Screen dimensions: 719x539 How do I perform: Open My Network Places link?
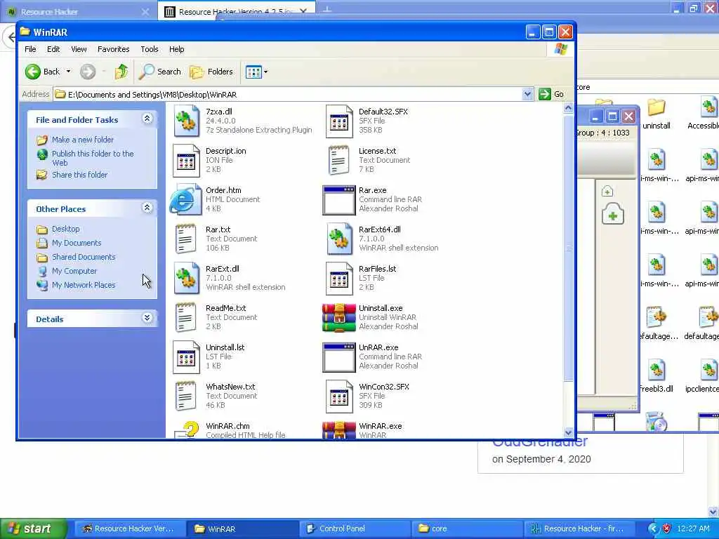point(84,285)
